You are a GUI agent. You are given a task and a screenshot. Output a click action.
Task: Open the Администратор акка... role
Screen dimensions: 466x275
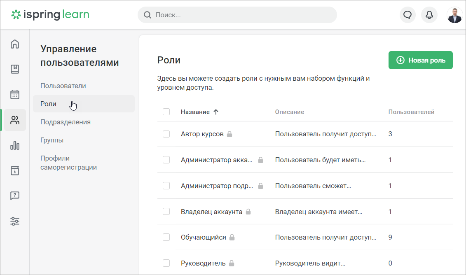click(216, 160)
